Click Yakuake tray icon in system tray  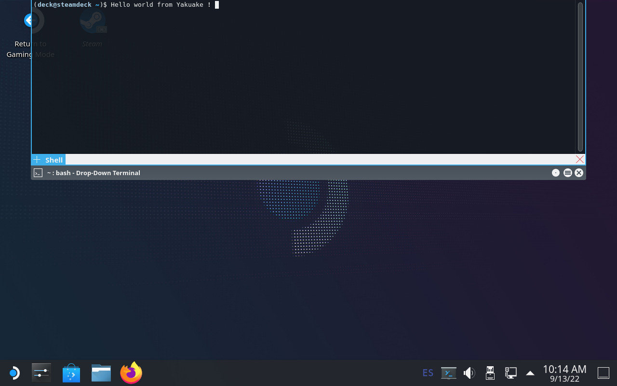tap(449, 373)
